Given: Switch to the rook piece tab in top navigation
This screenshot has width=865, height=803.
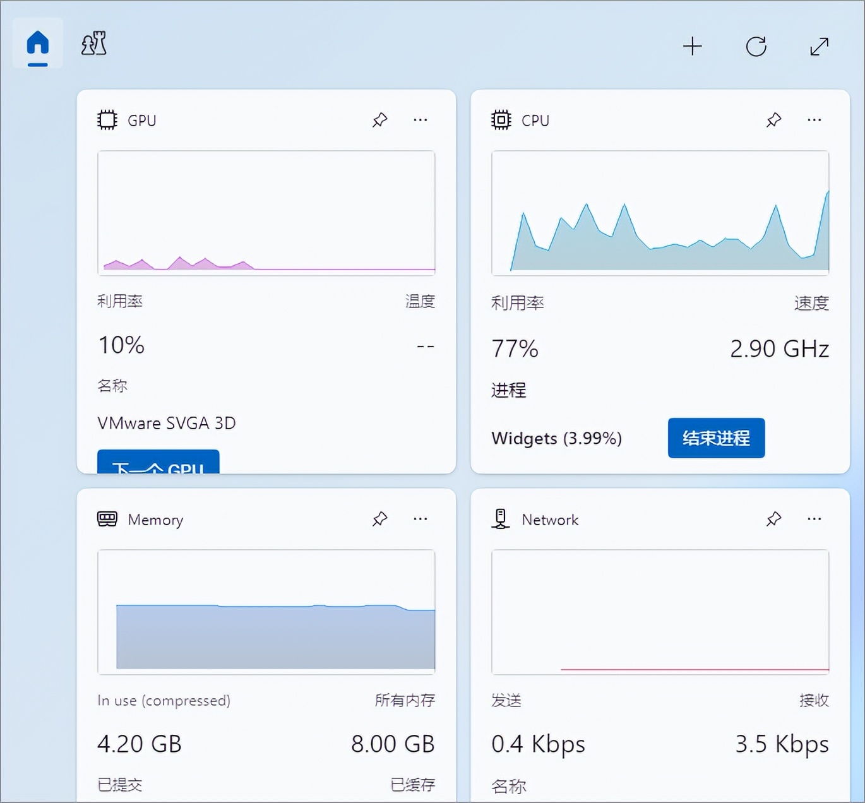Looking at the screenshot, I should (93, 44).
